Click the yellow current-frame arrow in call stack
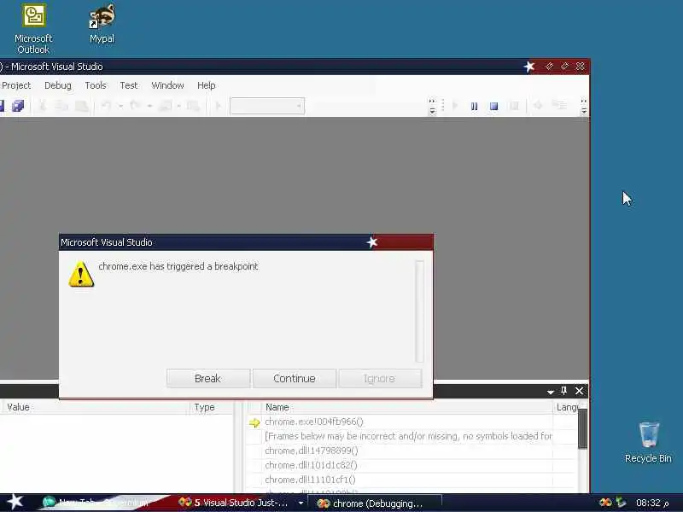The height and width of the screenshot is (512, 683). (254, 422)
